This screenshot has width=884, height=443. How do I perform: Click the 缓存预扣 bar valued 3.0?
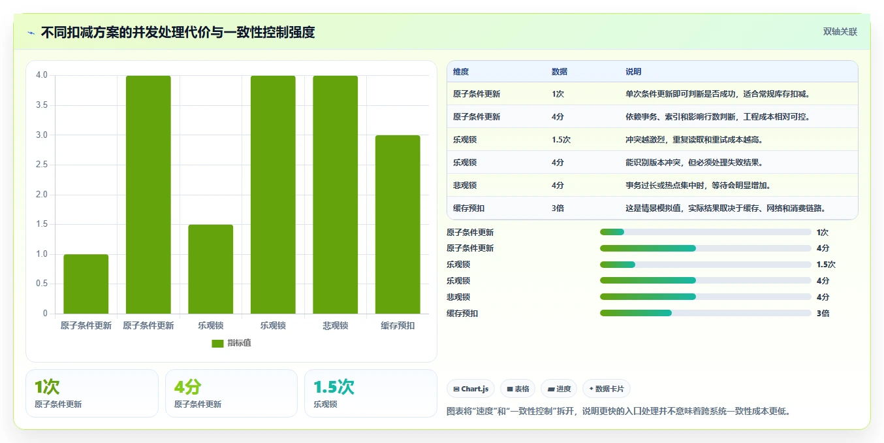[398, 225]
